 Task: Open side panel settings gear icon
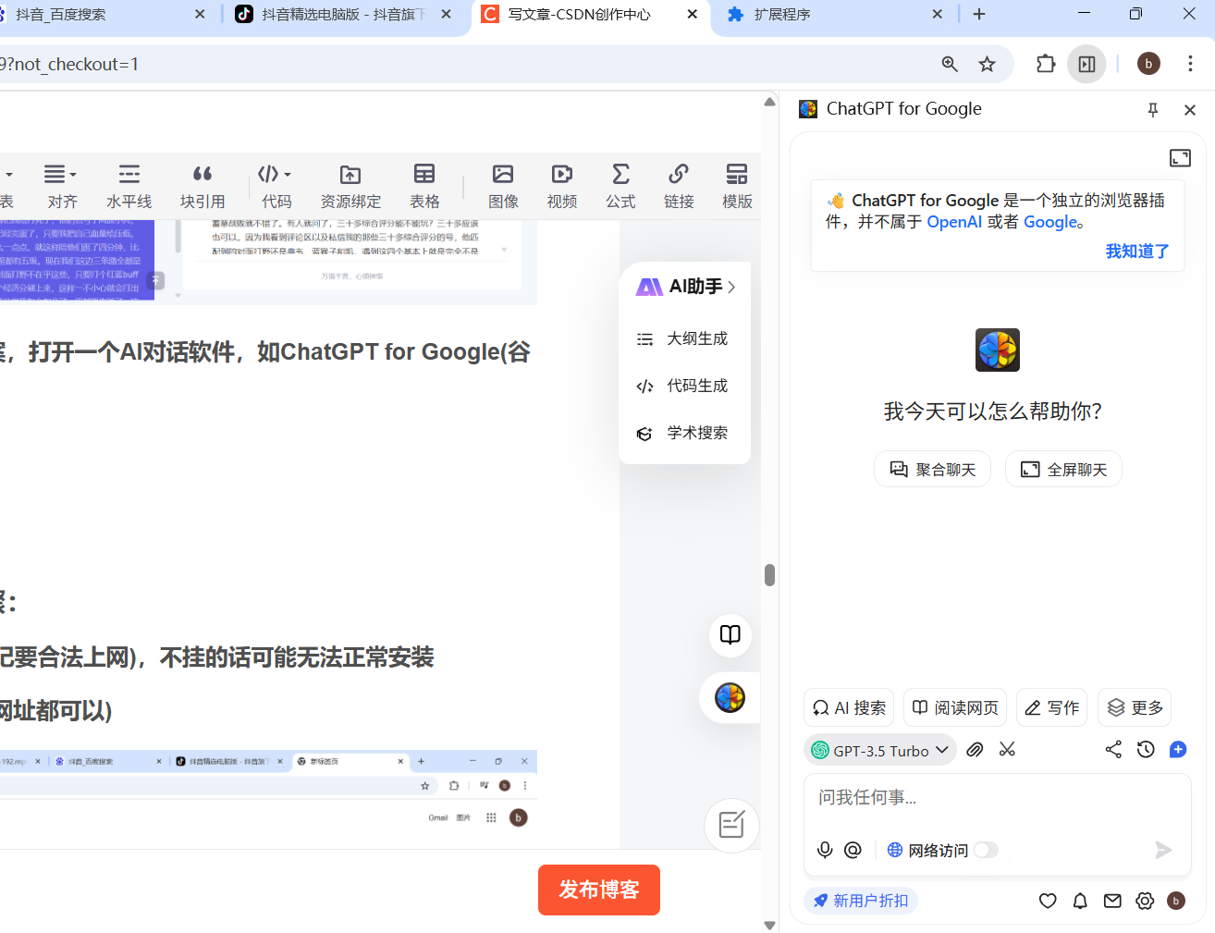click(x=1145, y=901)
